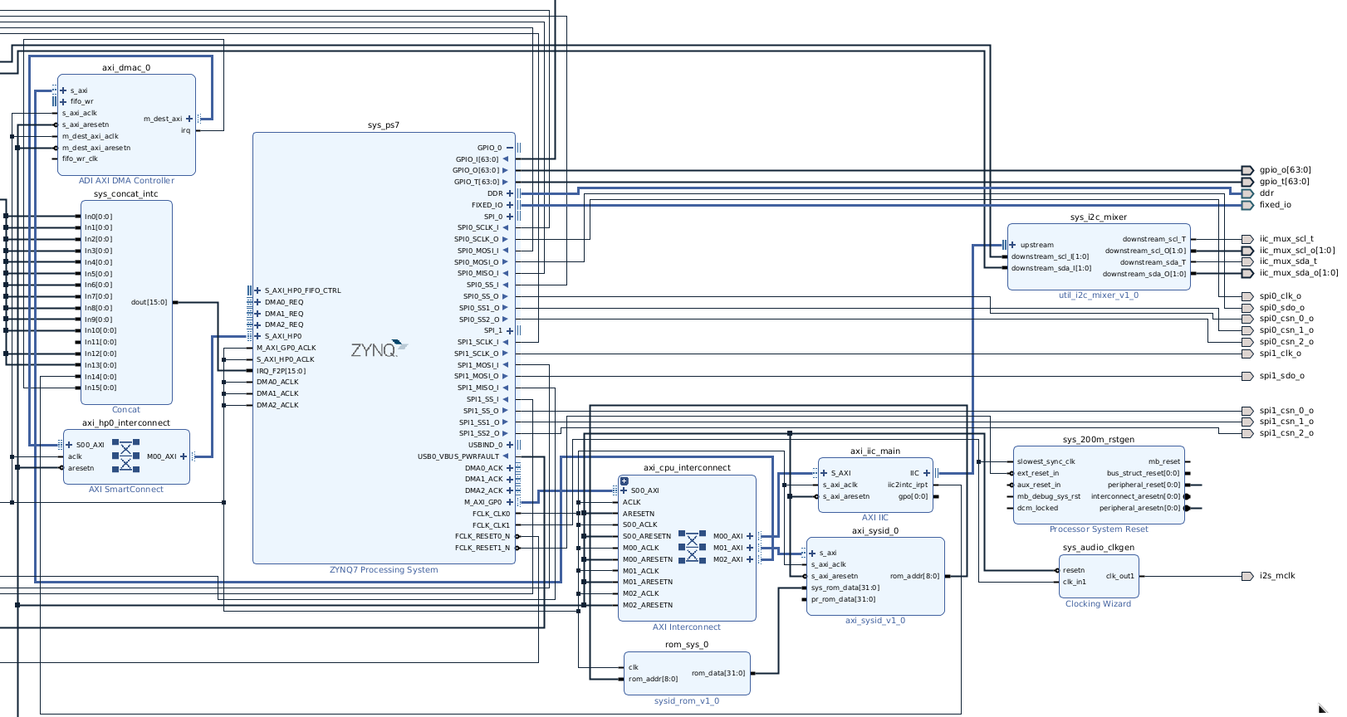Click the crossbar icon in axi_hp0_interconnect

126,456
